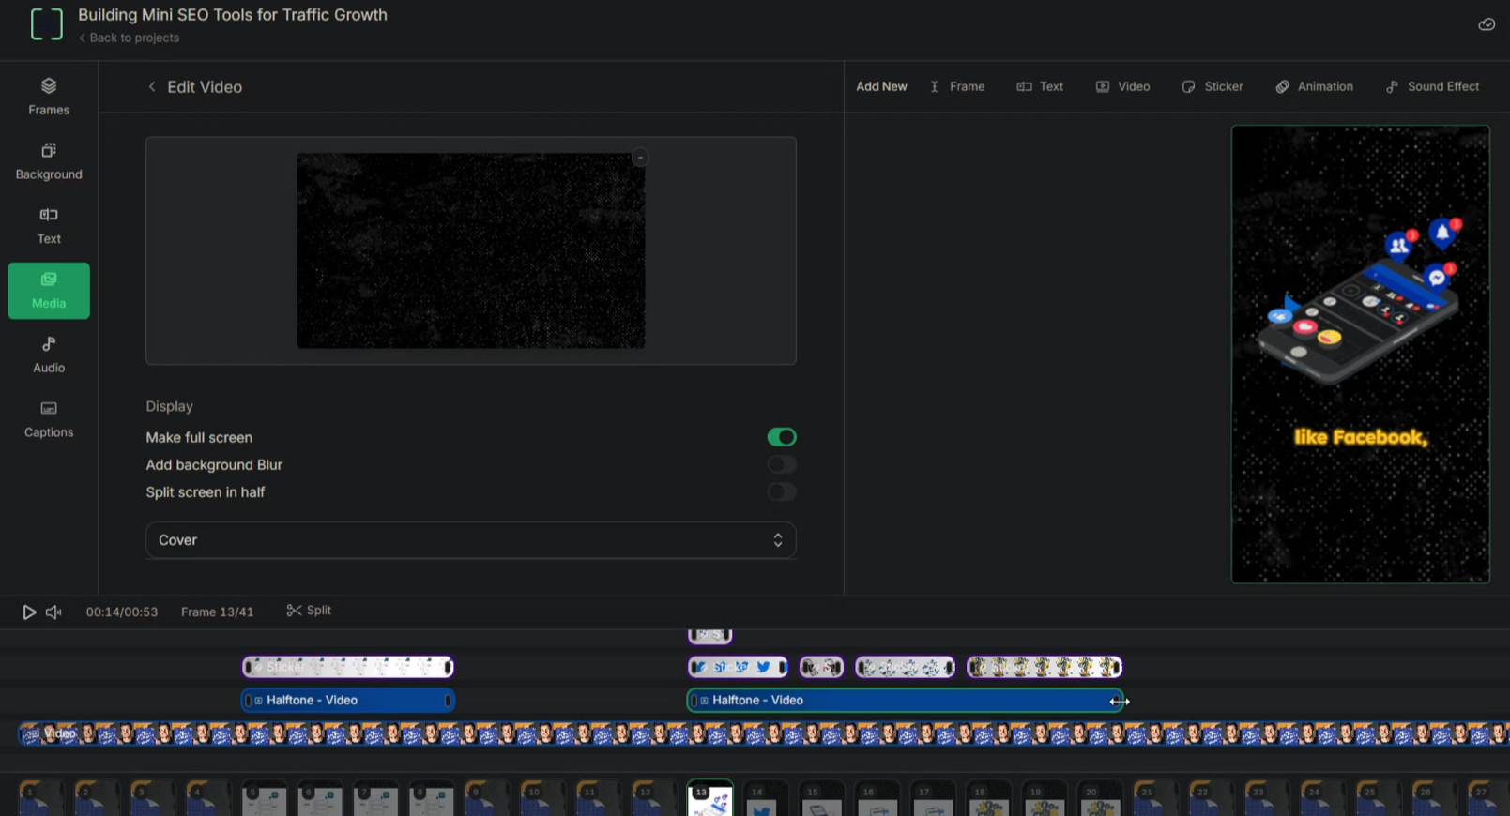Screen dimensions: 1510x816
Task: Click the cloud sync status icon
Action: (x=1486, y=24)
